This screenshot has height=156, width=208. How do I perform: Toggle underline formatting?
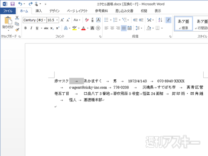click(37, 28)
